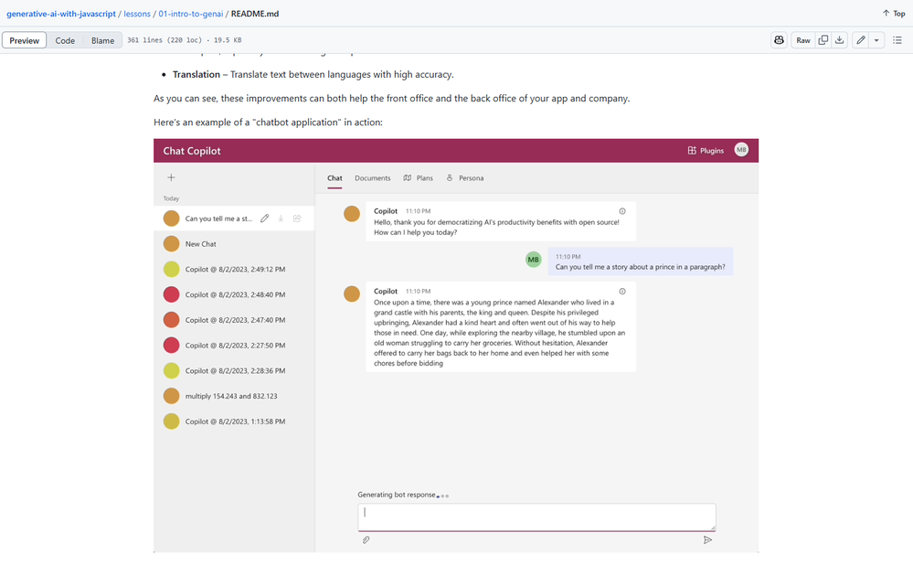Attach a file with the paperclip icon
Image resolution: width=913 pixels, height=565 pixels.
[x=366, y=540]
